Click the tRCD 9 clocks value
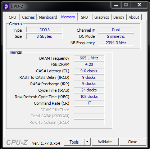The image size is (150, 149). pos(89,77)
